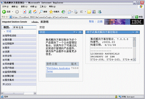This screenshot has height=99, width=145.
Task: Click the 本地 Intranet zone icon
Action: point(120,97)
